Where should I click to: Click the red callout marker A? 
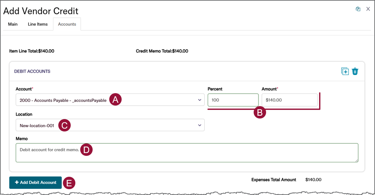point(115,100)
